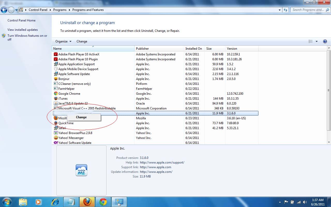Click the Control Panel taskbar button
The width and height of the screenshot is (331, 207).
coord(119,202)
